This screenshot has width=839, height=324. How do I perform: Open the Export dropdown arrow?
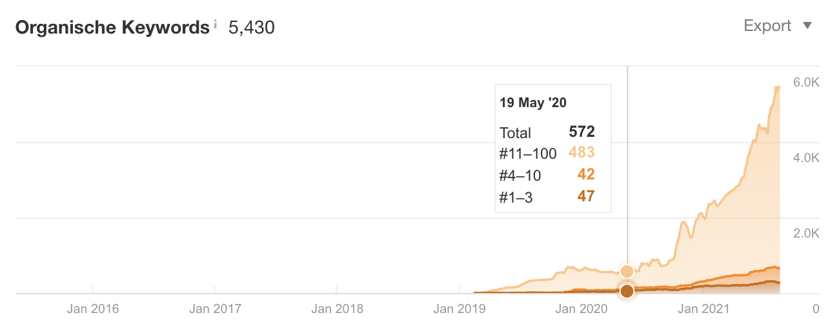pos(807,26)
